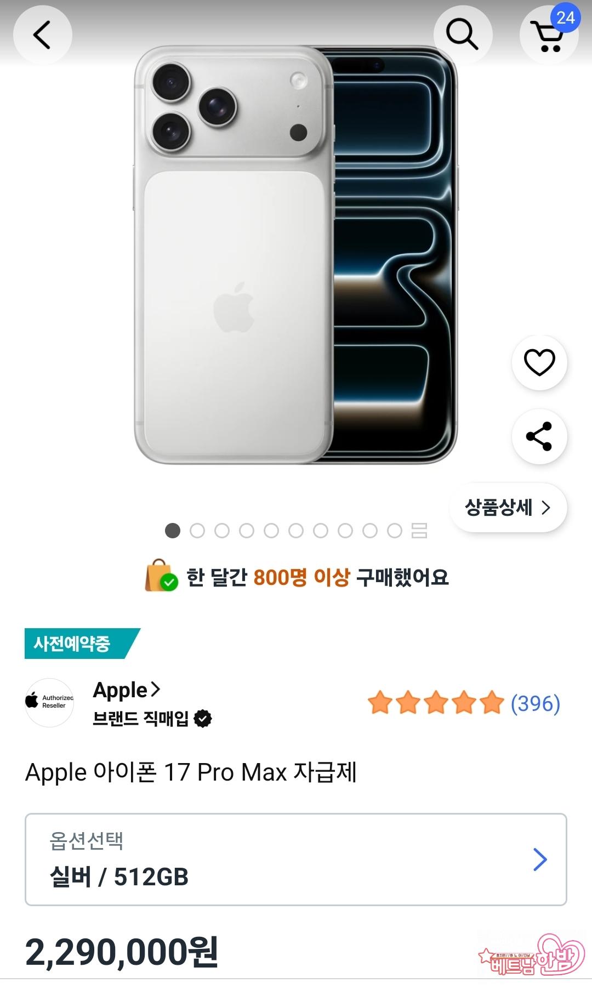Image resolution: width=592 pixels, height=990 pixels.
Task: Expand the Apple brand store chevron
Action: click(155, 689)
